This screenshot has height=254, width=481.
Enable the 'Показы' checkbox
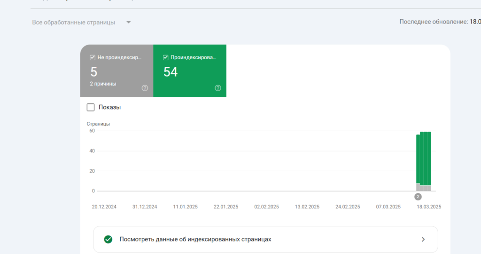(91, 107)
